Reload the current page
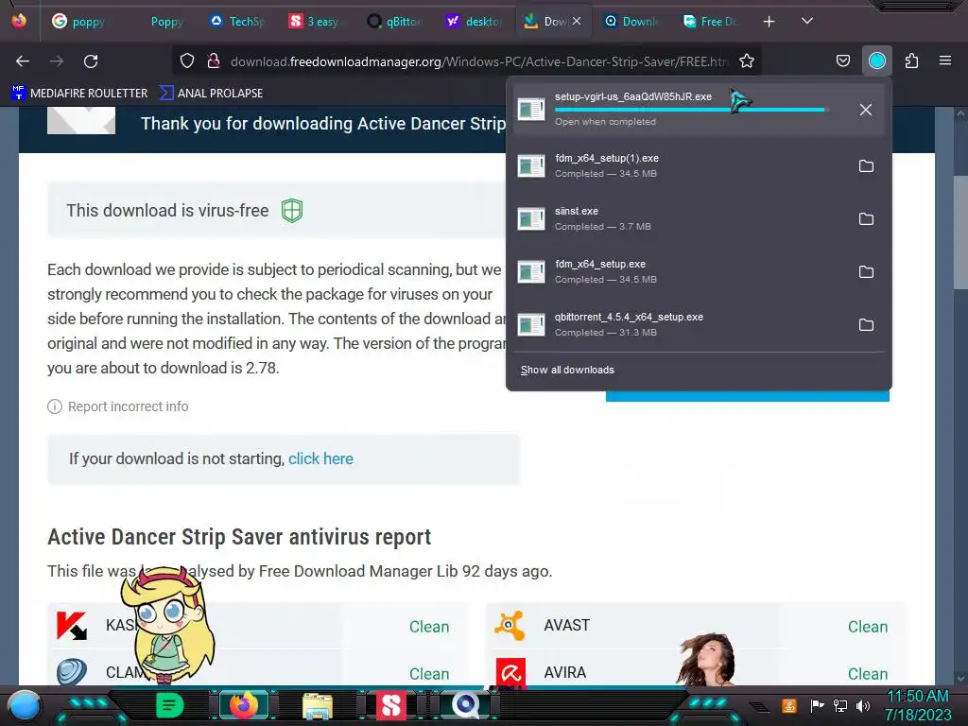This screenshot has height=726, width=968. point(91,61)
